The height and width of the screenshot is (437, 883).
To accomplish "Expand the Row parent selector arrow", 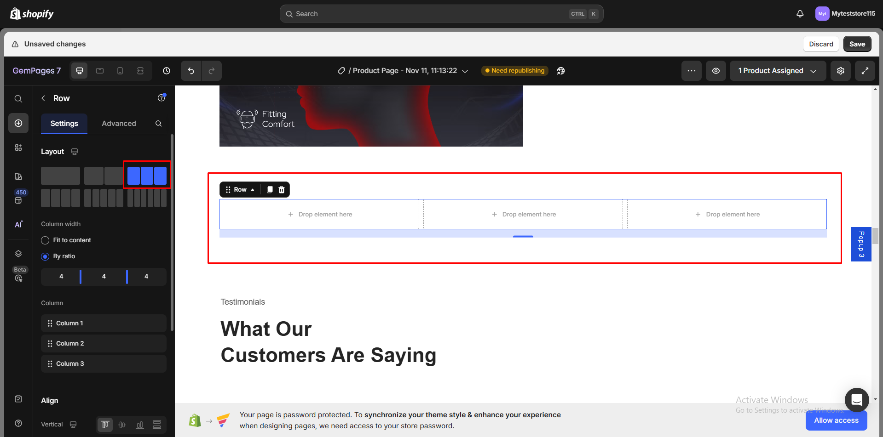I will [253, 190].
